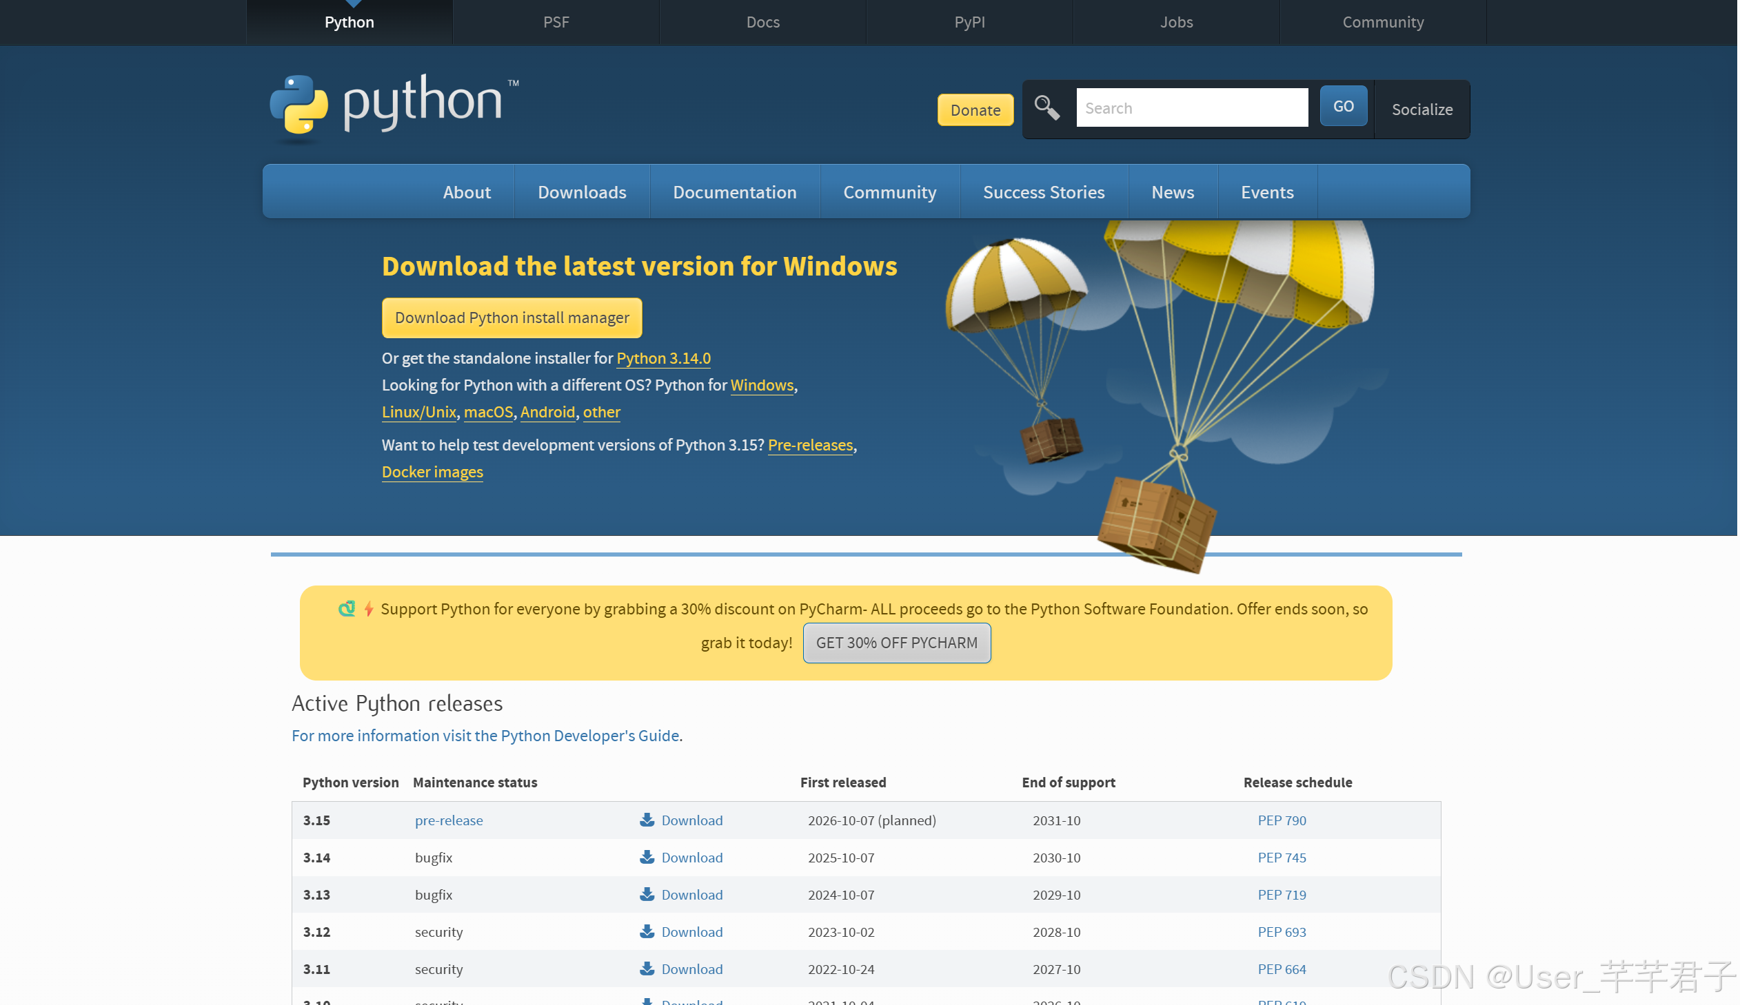Click the Download link for Python 3.11
1740x1005 pixels.
click(693, 969)
